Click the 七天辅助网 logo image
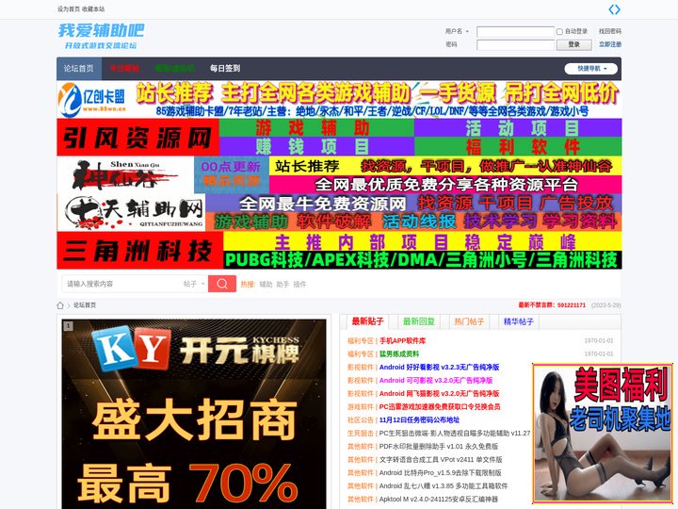The image size is (678, 509). [131, 212]
